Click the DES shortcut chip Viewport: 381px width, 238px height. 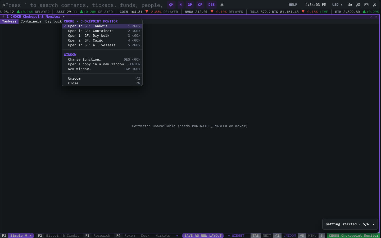pyautogui.click(x=211, y=5)
